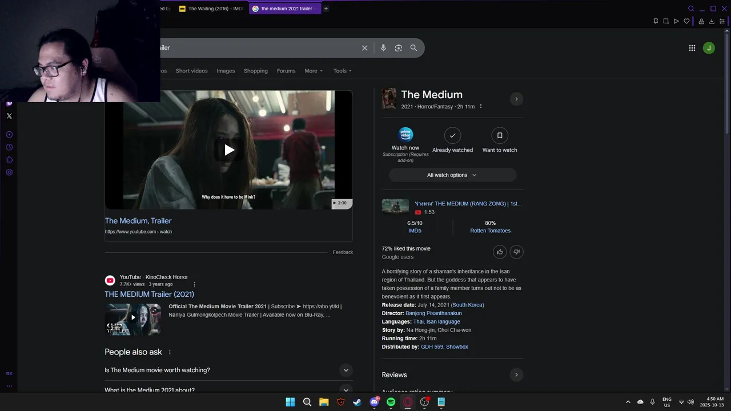This screenshot has height=411, width=731.
Task: Open Steam from the taskbar
Action: coord(357,402)
